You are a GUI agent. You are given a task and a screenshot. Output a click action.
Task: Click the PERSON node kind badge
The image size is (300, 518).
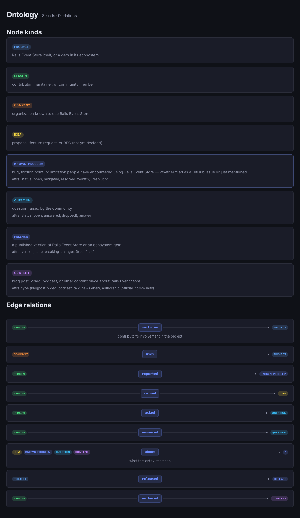[x=21, y=76]
